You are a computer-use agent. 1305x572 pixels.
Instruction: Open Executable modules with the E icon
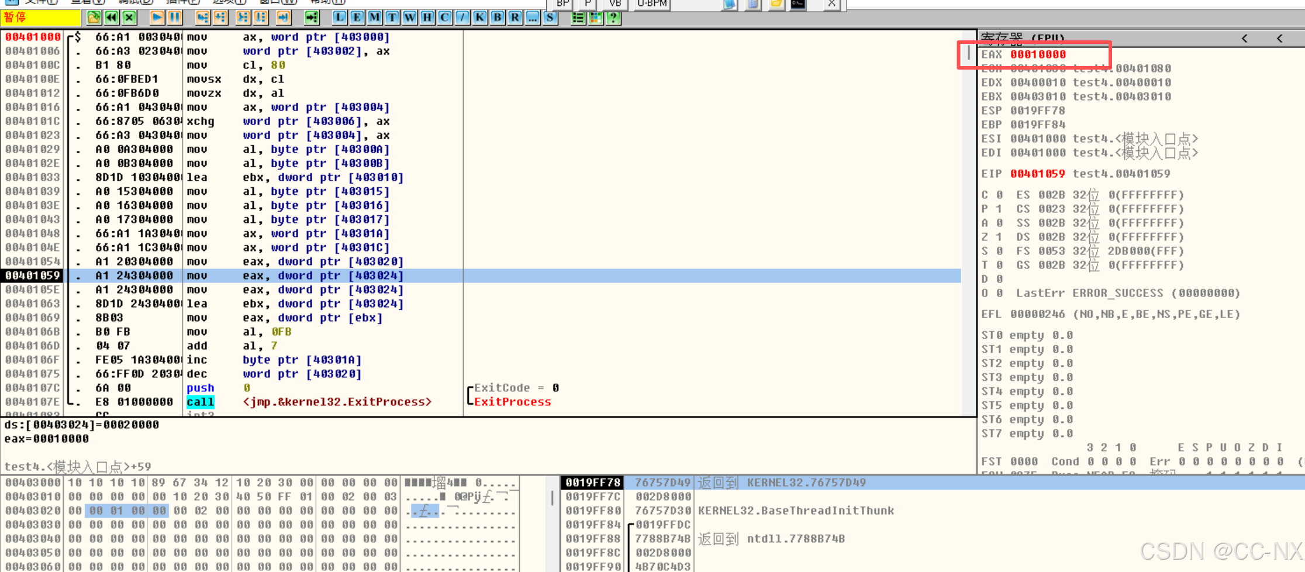pos(357,18)
